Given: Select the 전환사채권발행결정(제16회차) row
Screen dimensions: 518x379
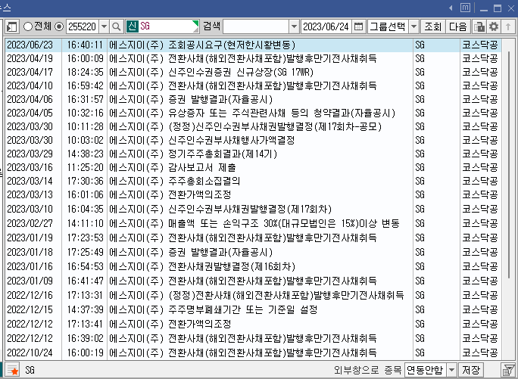Looking at the screenshot, I should click(x=253, y=266).
